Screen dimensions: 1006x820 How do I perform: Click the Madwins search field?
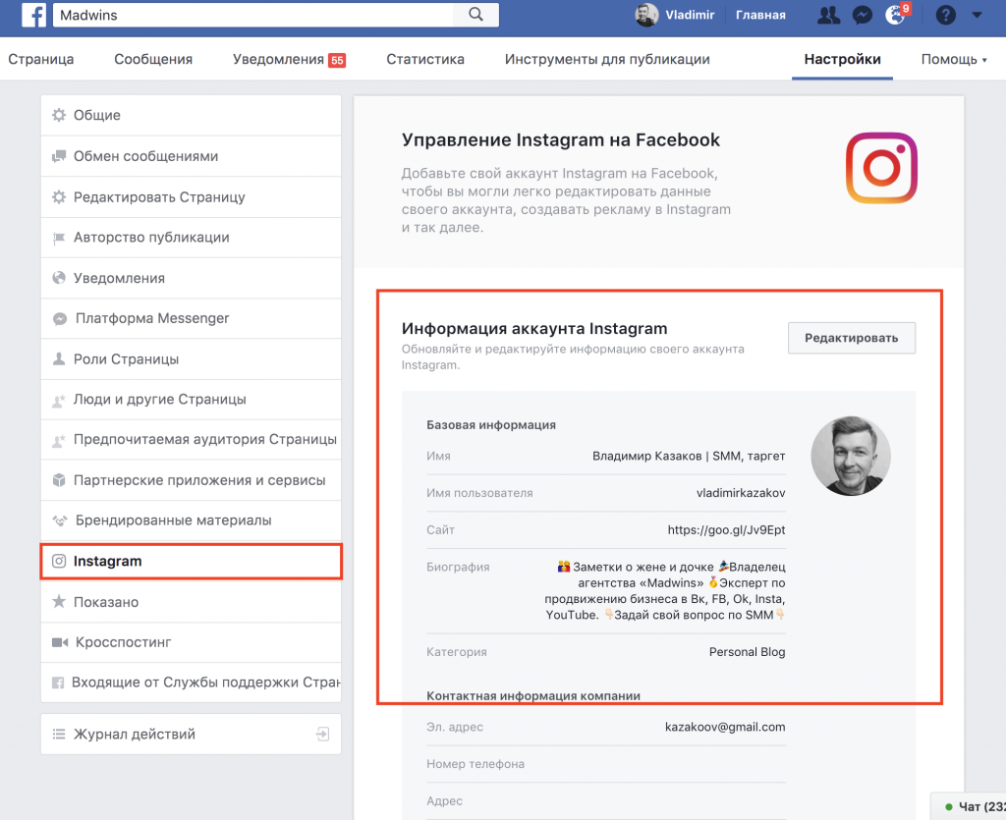[252, 15]
